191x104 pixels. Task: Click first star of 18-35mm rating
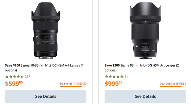pyautogui.click(x=7, y=77)
